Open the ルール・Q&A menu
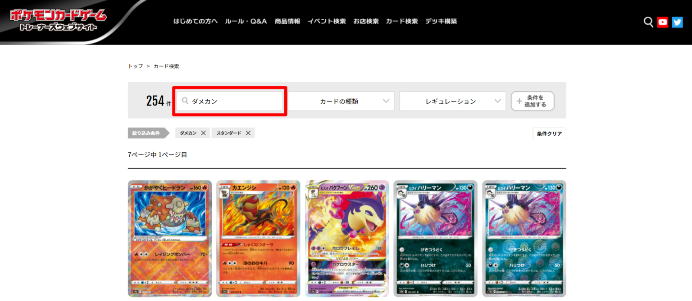 click(x=246, y=21)
